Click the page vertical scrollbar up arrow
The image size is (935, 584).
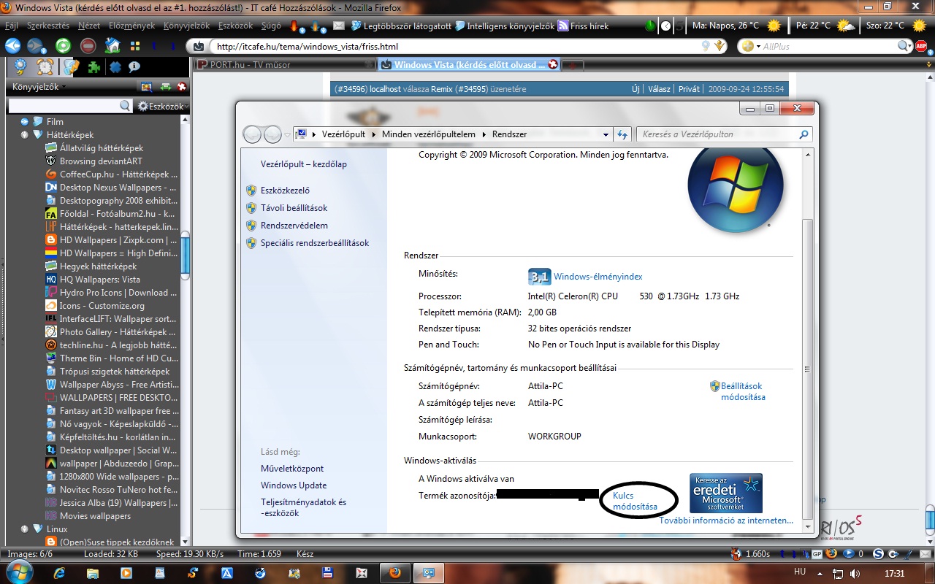tap(929, 78)
